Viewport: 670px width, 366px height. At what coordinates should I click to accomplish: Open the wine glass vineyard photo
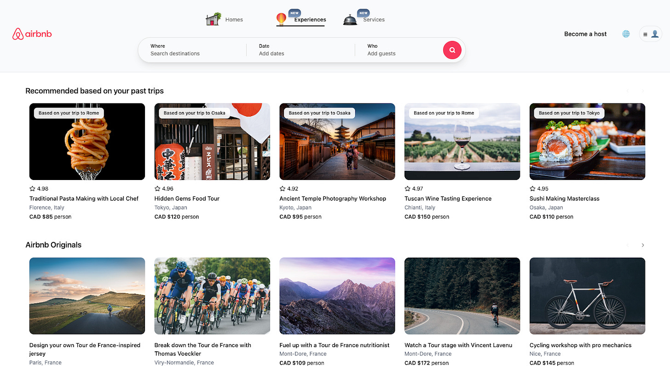pyautogui.click(x=462, y=141)
